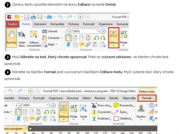The width and height of the screenshot is (179, 134).
Task: Click the yellow comment bubble in upper screenshot
Action: (x=82, y=44)
